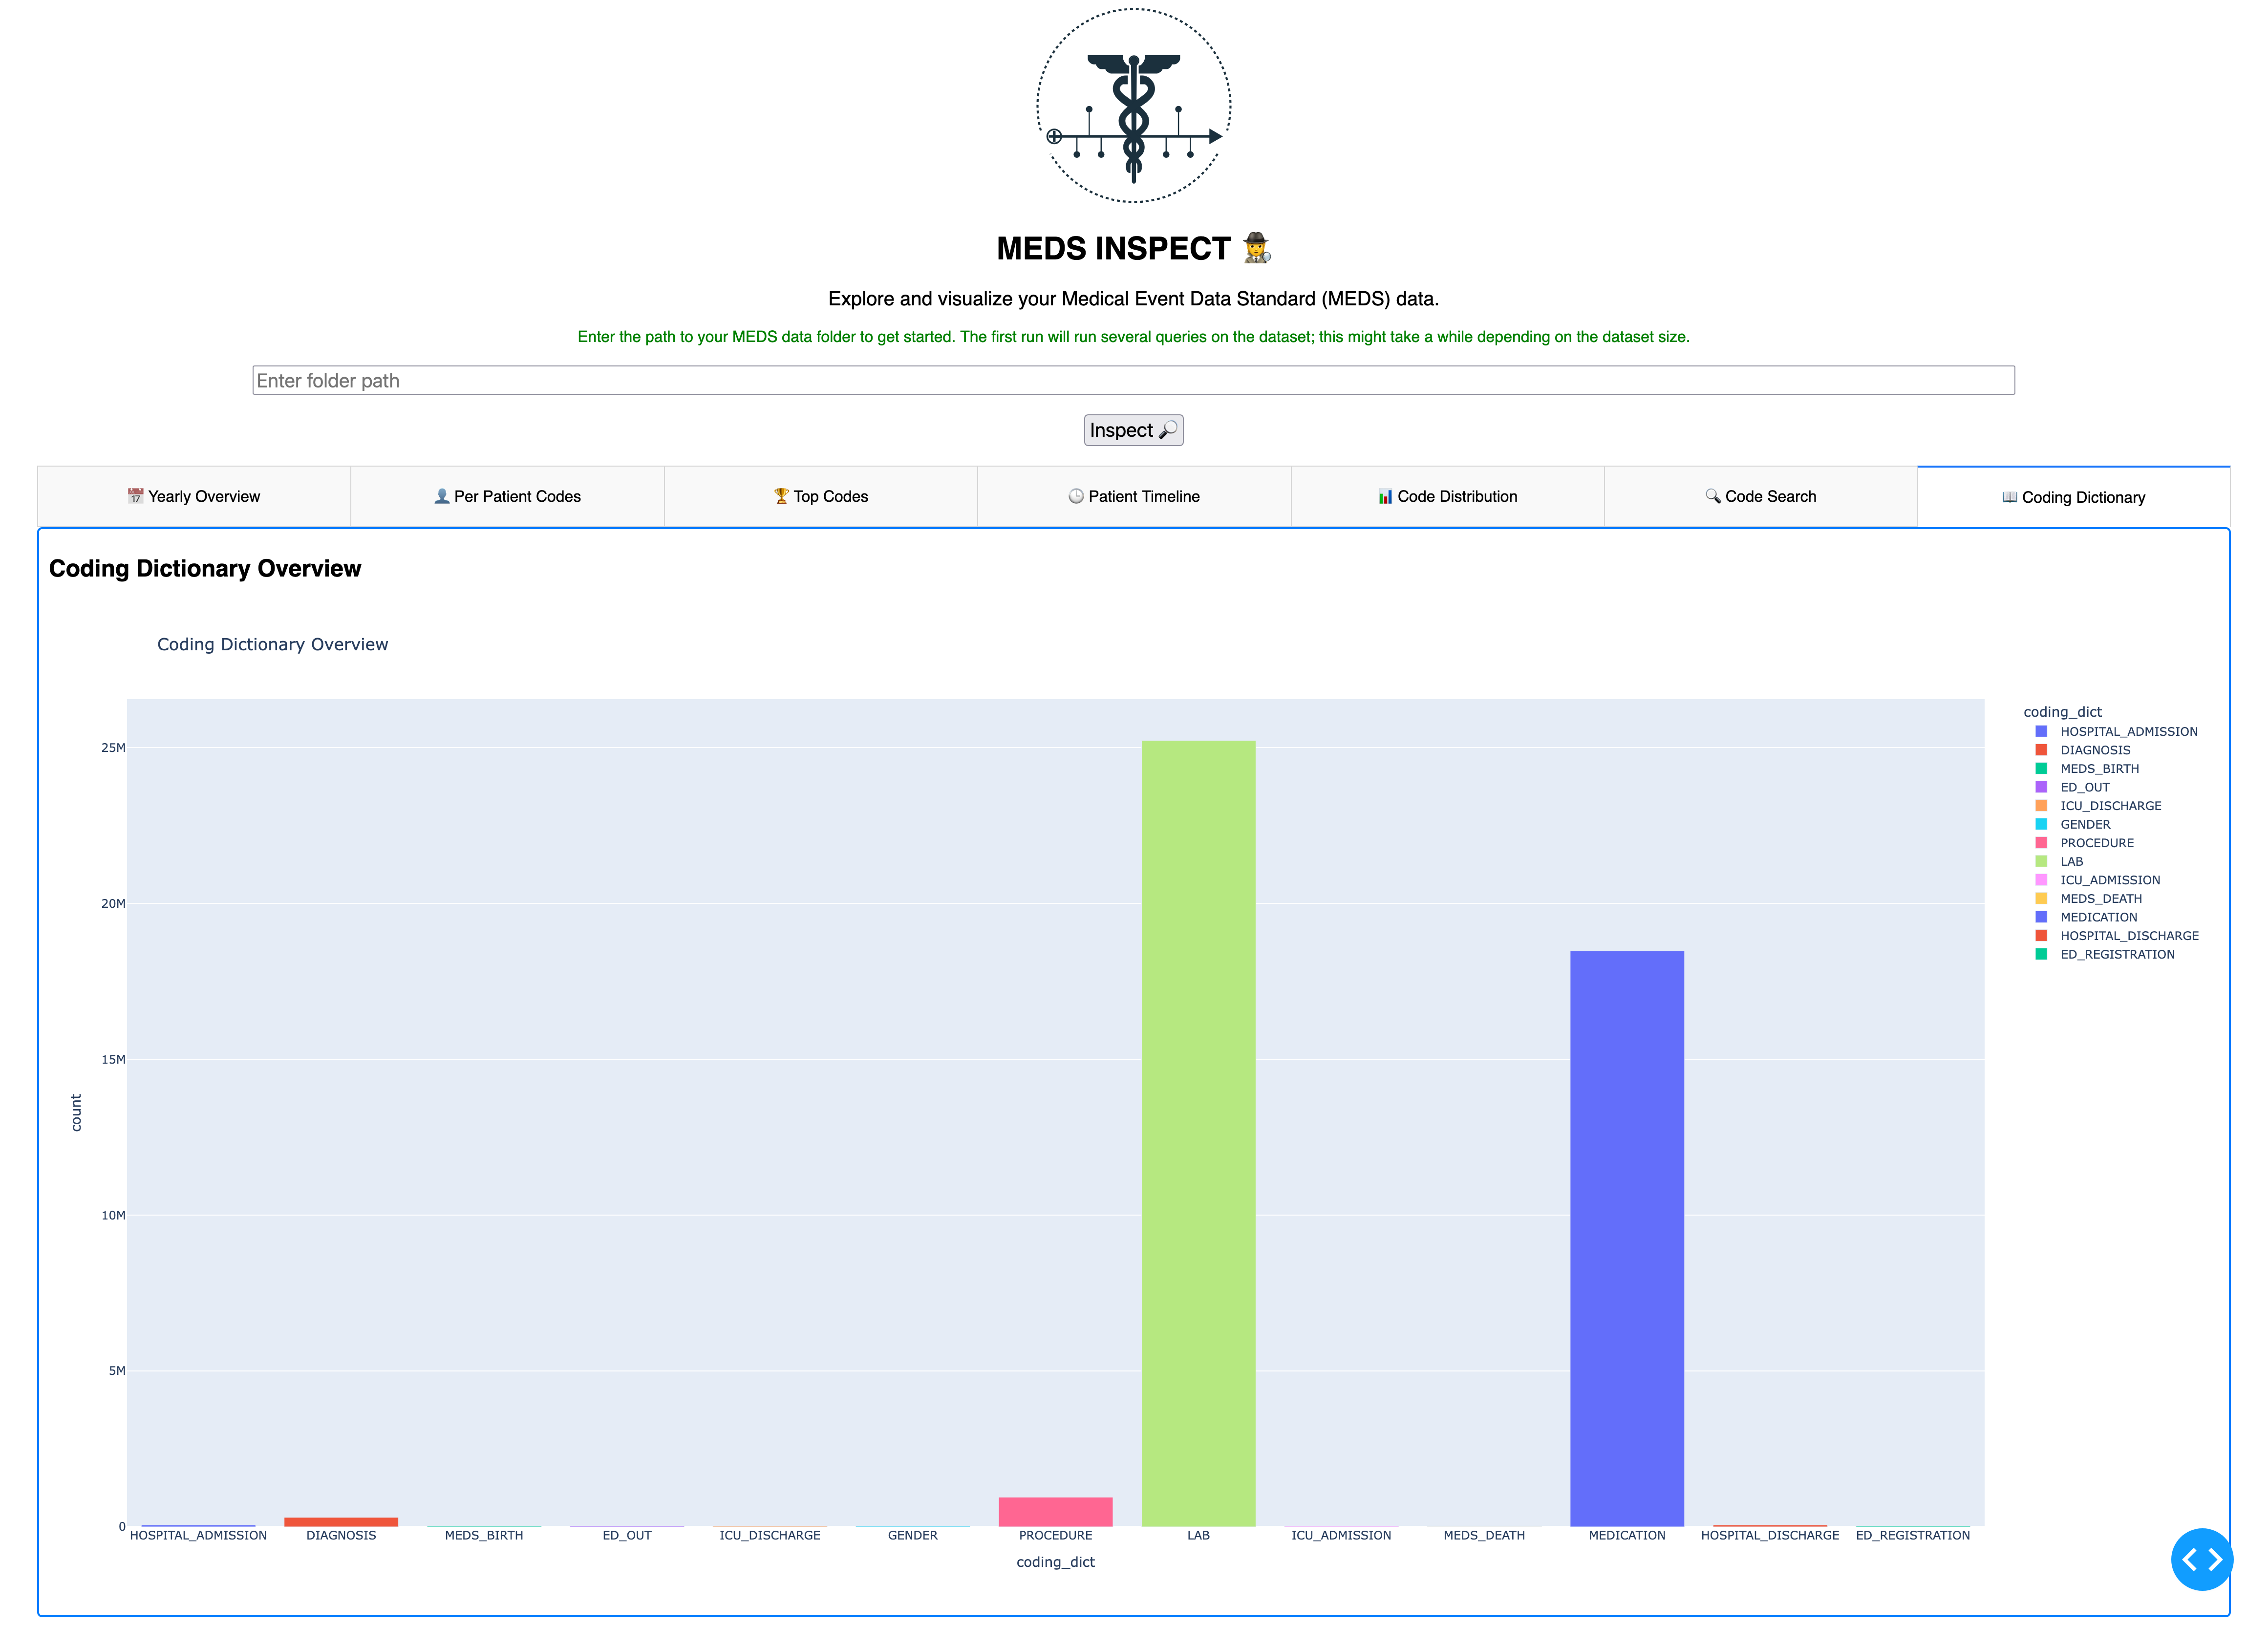
Task: Click the blue MEDICATION bar in chart
Action: [x=1627, y=1238]
